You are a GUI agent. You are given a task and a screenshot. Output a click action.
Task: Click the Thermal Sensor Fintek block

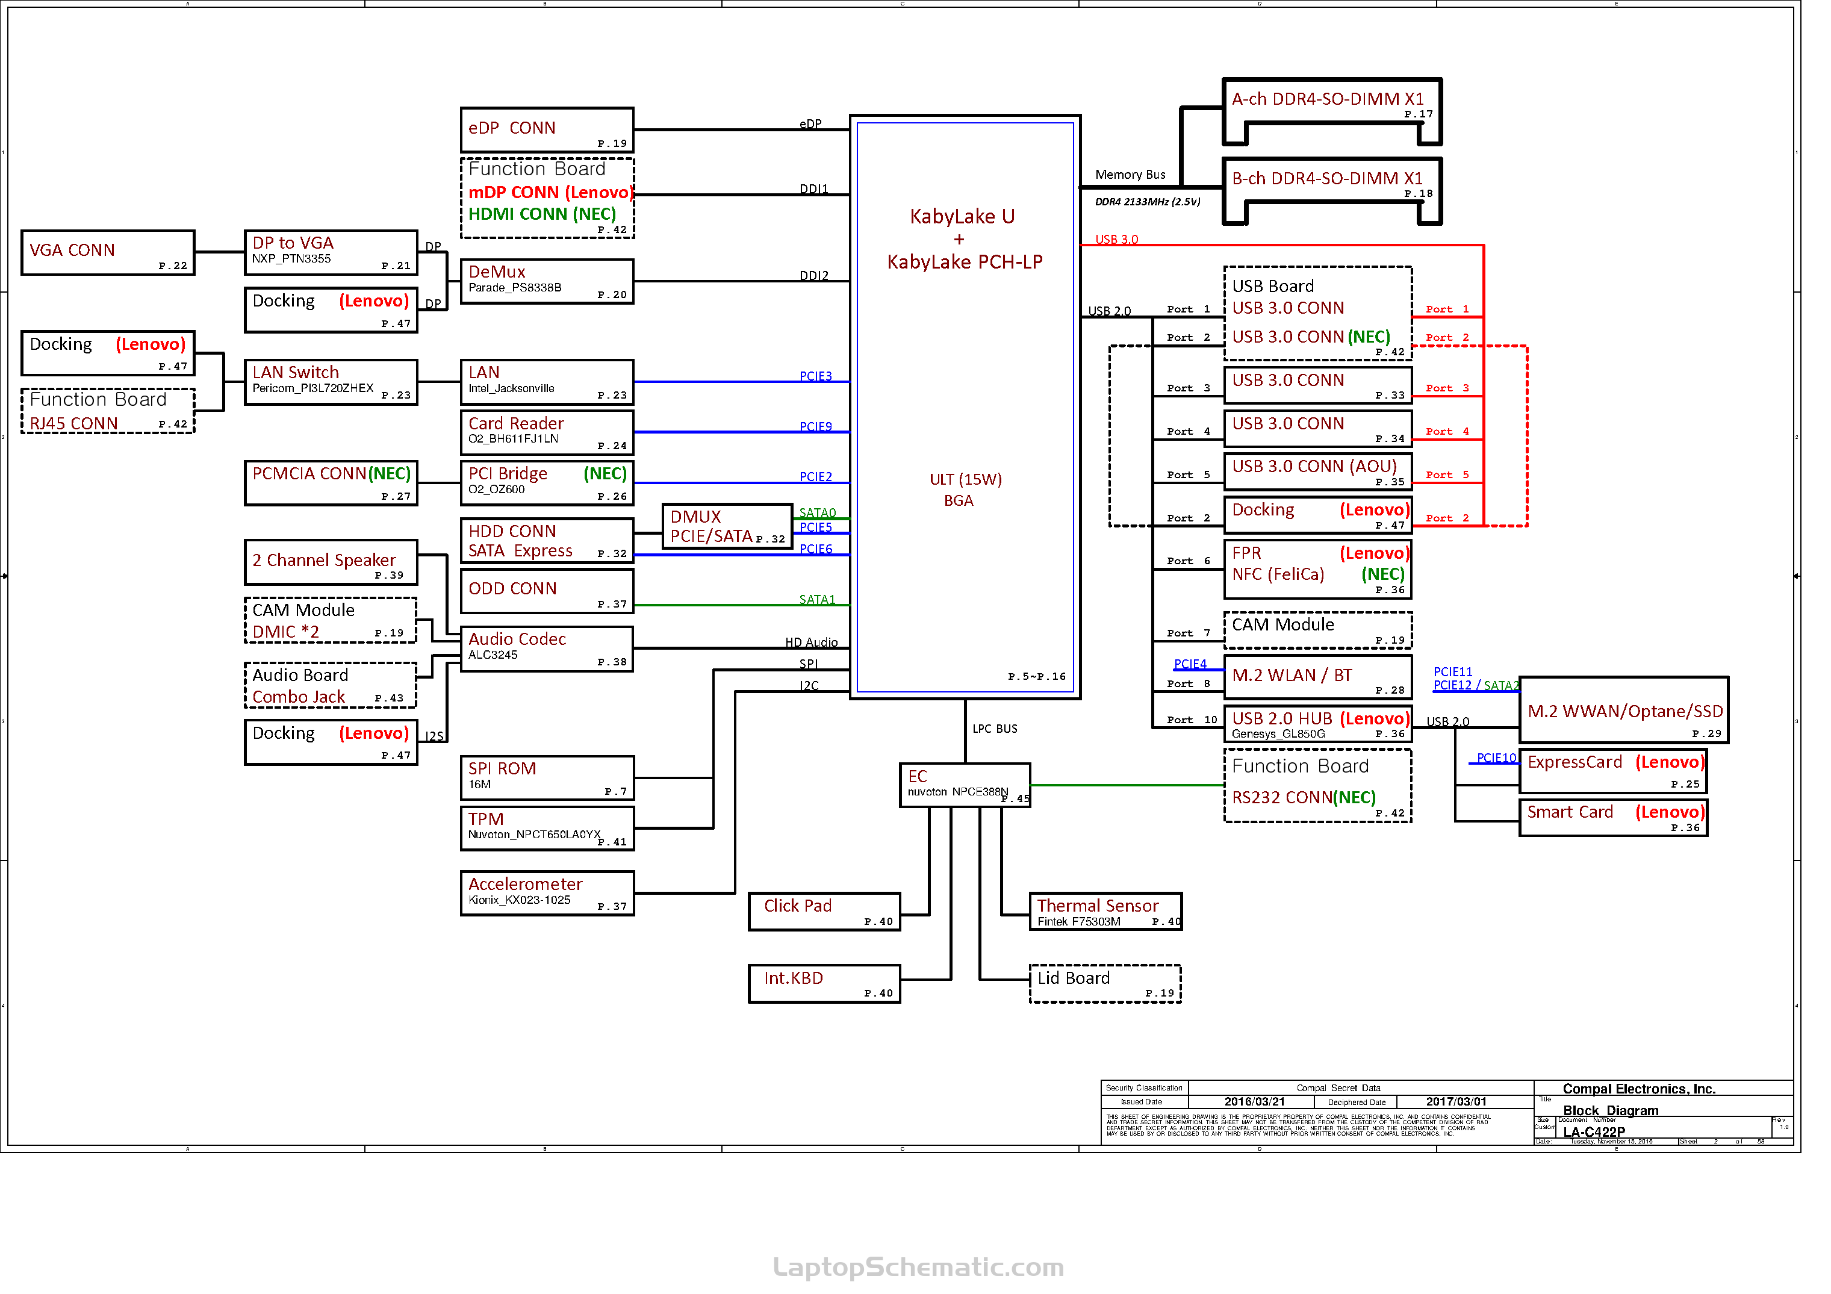coord(1105,911)
